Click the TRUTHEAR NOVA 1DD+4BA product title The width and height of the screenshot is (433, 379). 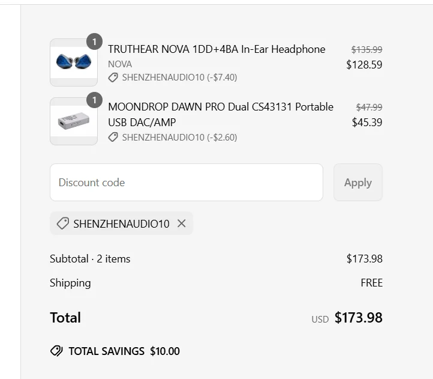coord(217,49)
